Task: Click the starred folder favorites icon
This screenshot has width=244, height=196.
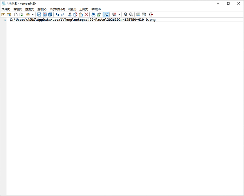Action: point(3,15)
